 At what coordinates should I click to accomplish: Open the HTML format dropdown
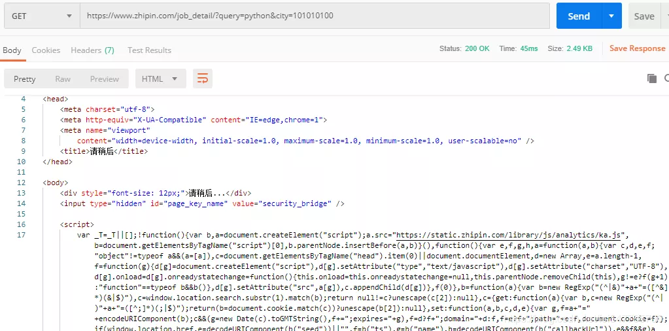click(160, 79)
